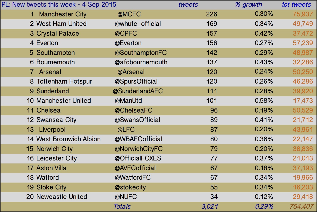The image size is (317, 212).
Task: Select Newcastle United's tweet count 34
Action: (x=214, y=197)
